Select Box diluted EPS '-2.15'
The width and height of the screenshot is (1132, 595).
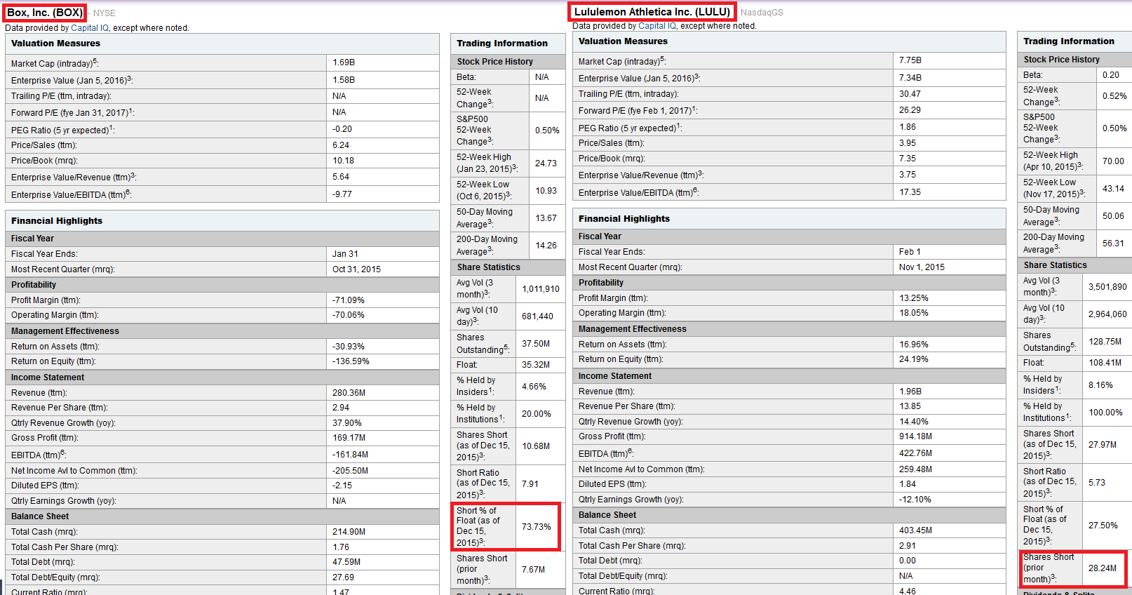pyautogui.click(x=342, y=486)
